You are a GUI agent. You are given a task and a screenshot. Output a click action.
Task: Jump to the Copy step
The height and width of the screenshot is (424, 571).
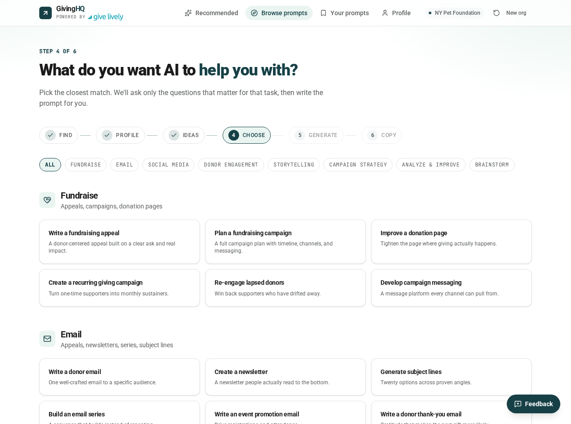click(381, 135)
